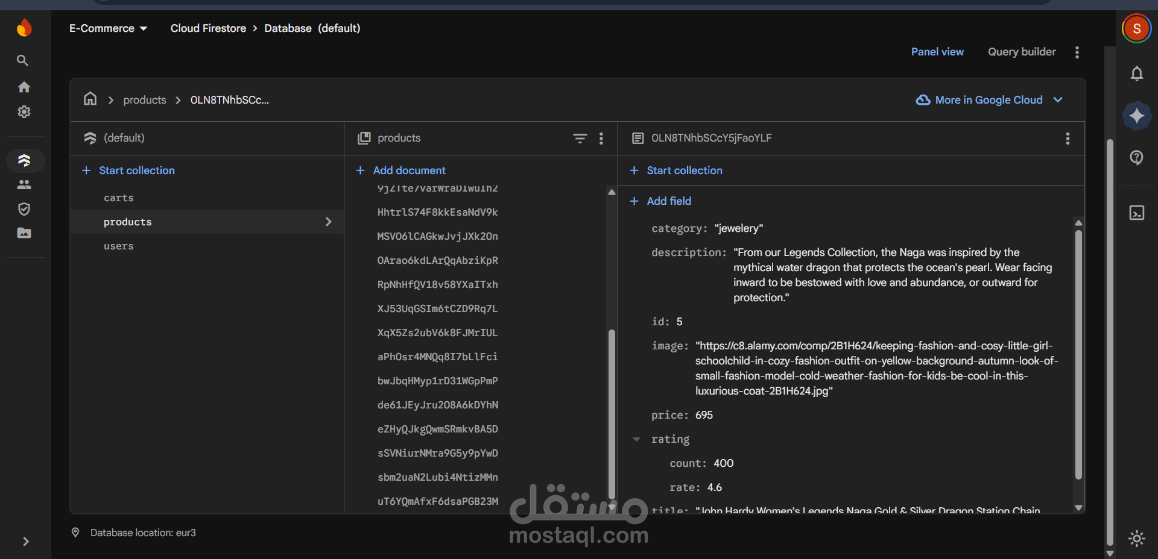Open the Cloud Shell terminal icon
This screenshot has height=559, width=1158.
click(x=1136, y=213)
